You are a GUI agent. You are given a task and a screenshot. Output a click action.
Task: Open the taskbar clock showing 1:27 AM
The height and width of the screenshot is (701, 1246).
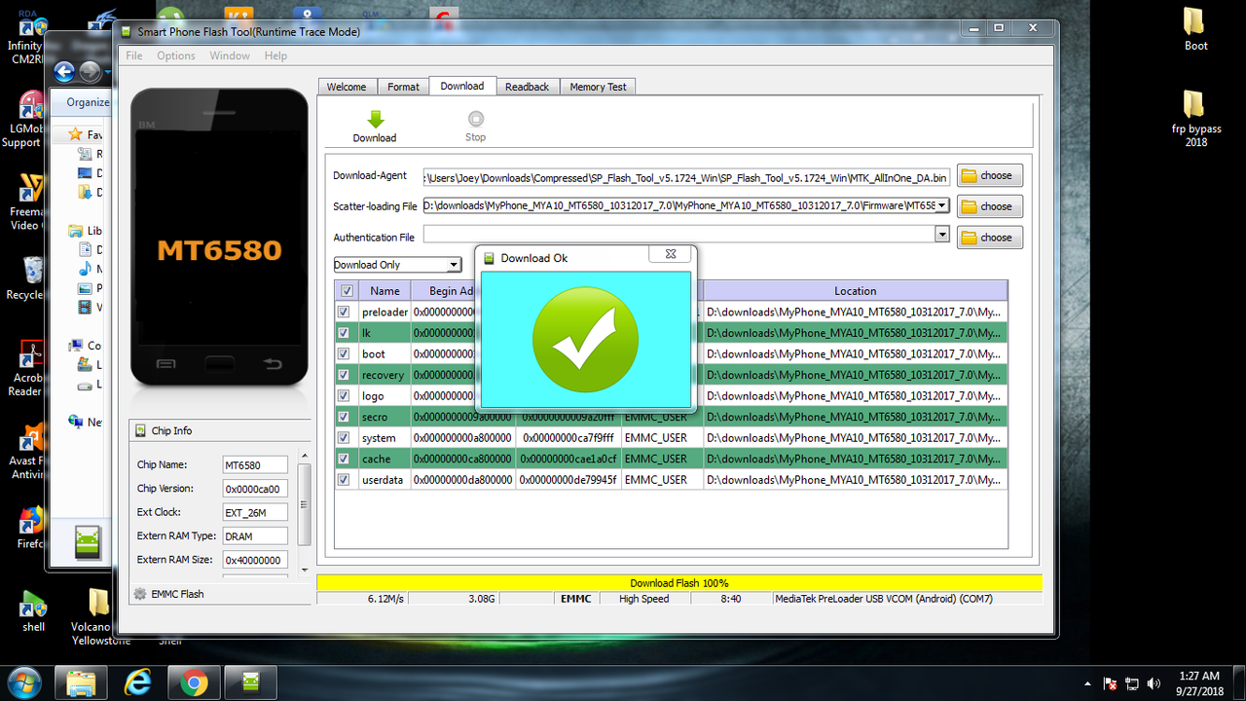pos(1198,683)
